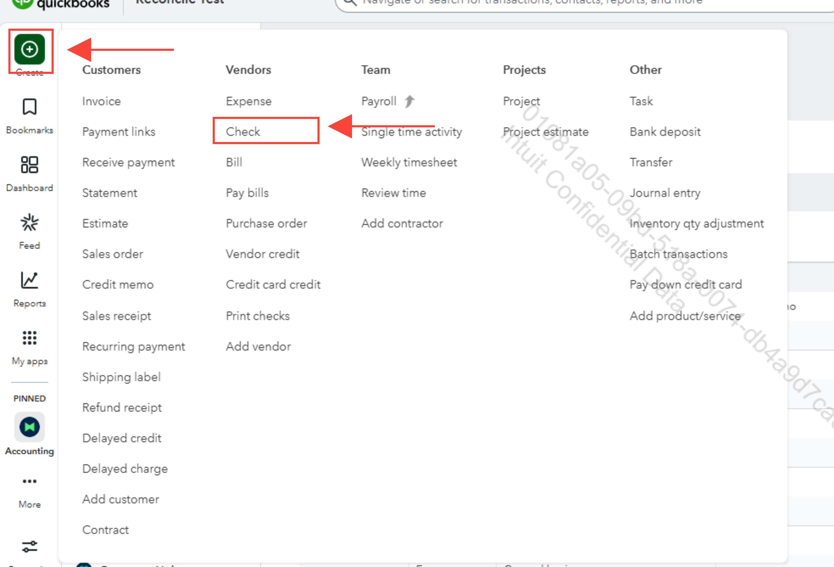Select Check under Vendors

tap(243, 132)
